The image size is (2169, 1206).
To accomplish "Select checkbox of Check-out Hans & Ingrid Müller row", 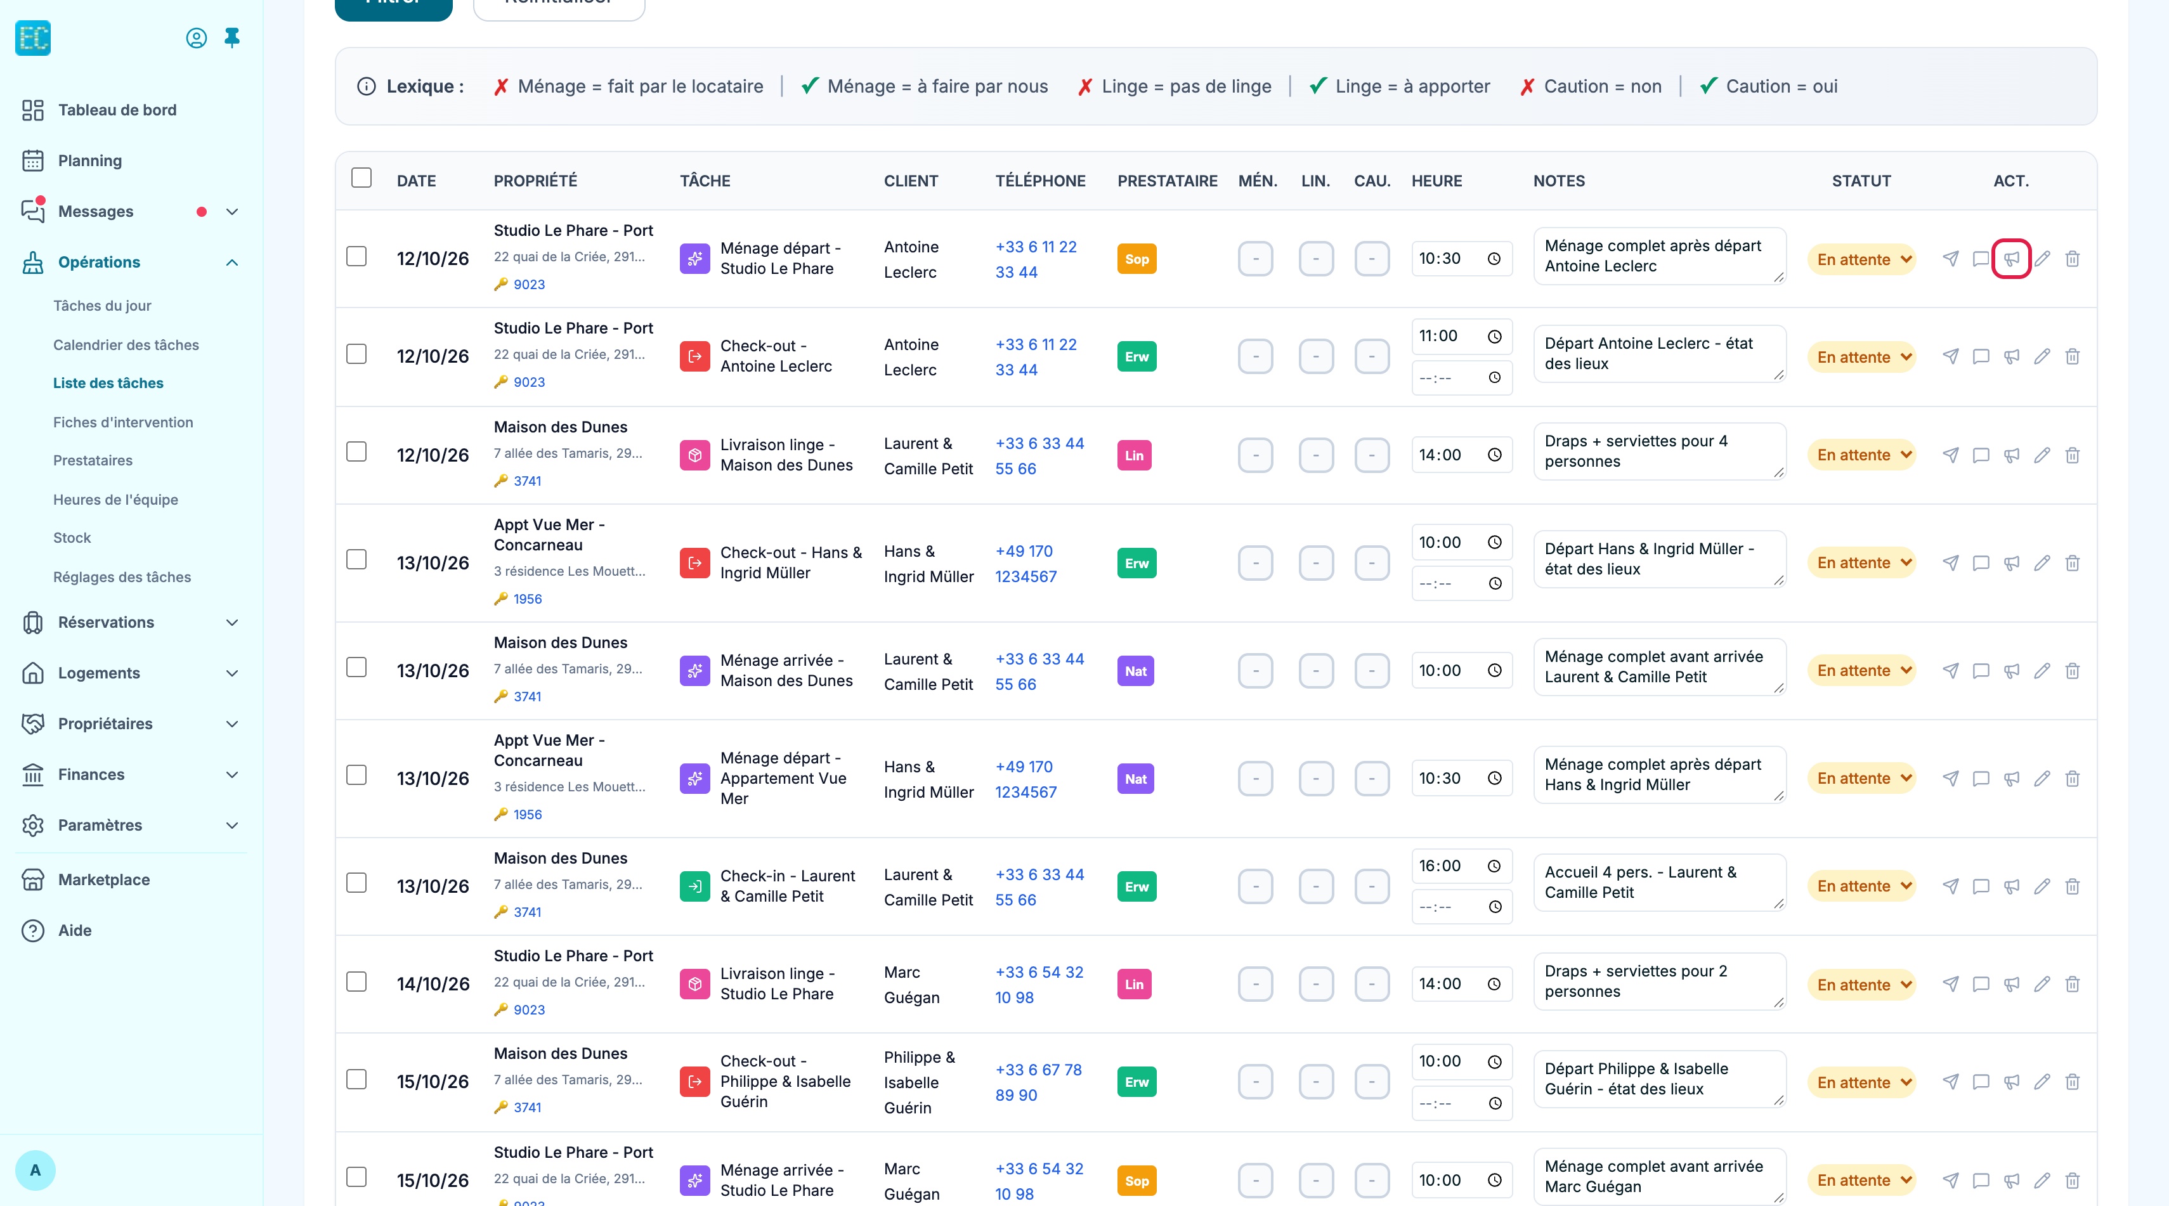I will (x=357, y=560).
